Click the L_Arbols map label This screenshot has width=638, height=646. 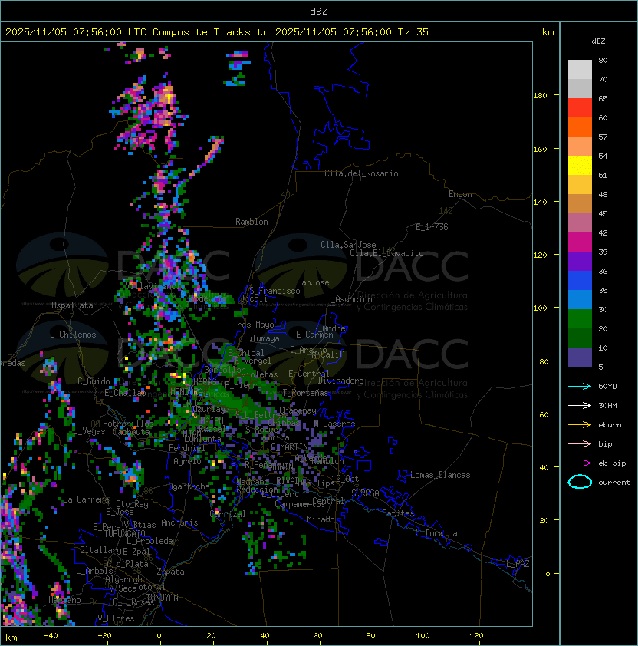coord(94,571)
